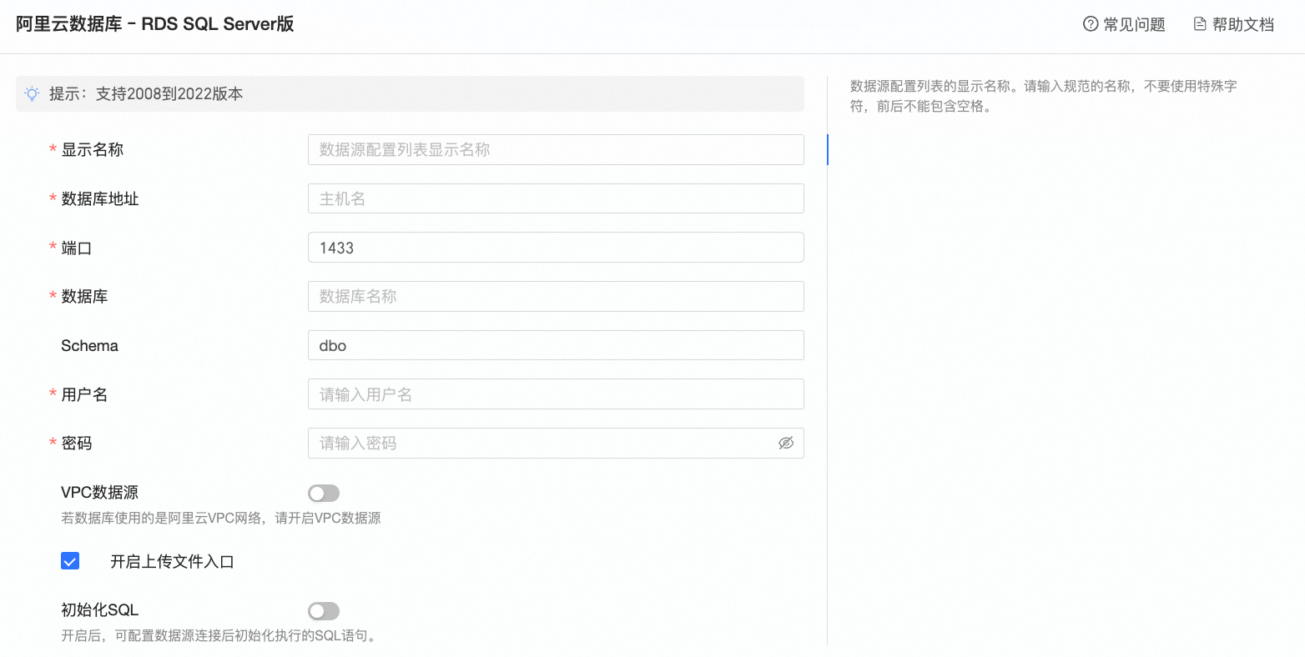Click the 若数据库使用的是阿里云VPC网络 hint text
Screen dimensions: 1305x657
221,518
